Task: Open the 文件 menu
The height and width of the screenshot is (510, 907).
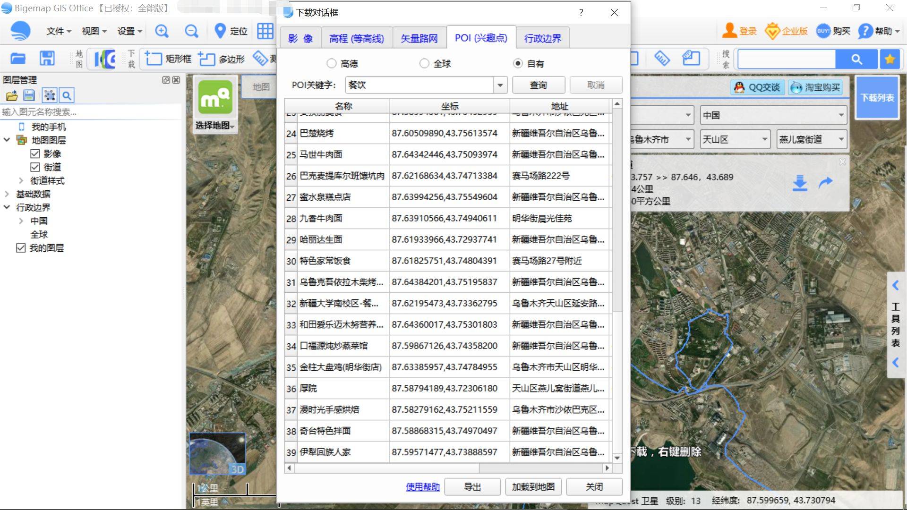Action: click(59, 31)
